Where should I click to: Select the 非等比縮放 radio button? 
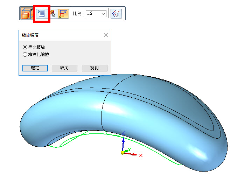click(x=25, y=55)
